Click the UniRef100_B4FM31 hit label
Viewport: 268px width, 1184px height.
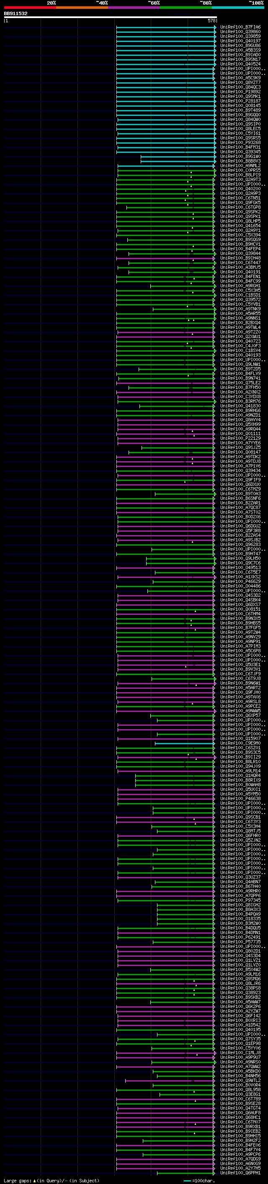tap(240, 147)
